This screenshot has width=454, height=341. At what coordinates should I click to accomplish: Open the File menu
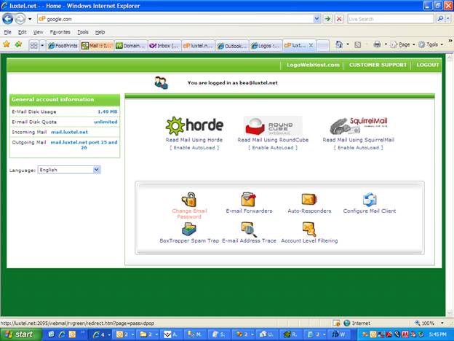click(x=7, y=32)
